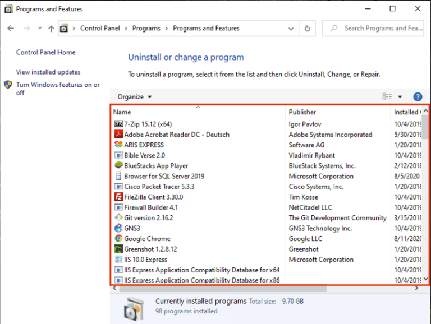
Task: Sort by the Name column header
Action: 198,112
